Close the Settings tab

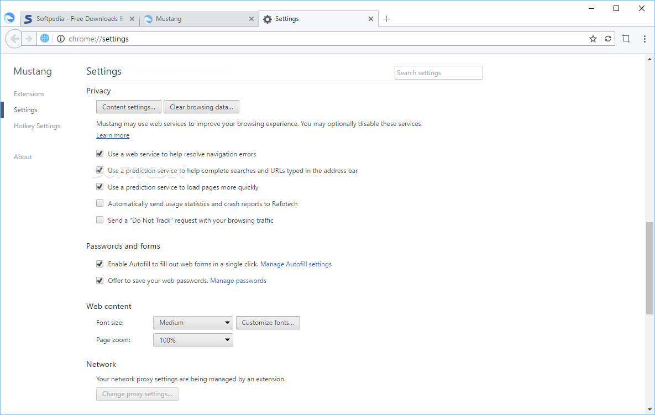click(x=370, y=19)
